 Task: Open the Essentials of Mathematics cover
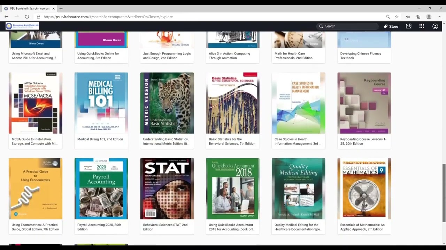[x=364, y=189]
